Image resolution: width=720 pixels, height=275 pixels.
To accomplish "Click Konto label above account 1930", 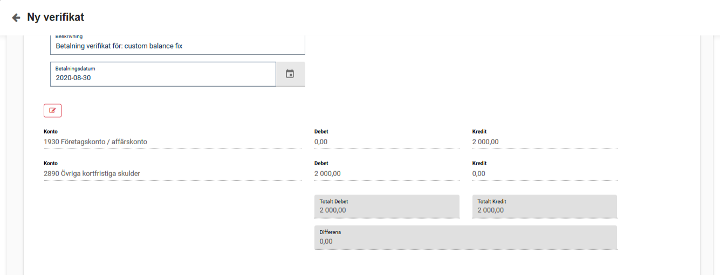I will coord(51,132).
